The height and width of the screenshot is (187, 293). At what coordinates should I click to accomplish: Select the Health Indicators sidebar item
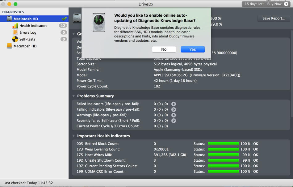pos(34,26)
